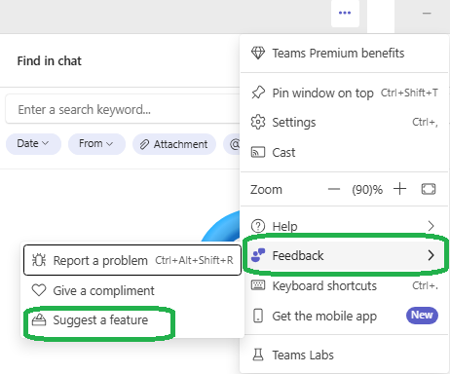Open the Help menu item
Viewport: 450px width, 374px height.
(344, 226)
